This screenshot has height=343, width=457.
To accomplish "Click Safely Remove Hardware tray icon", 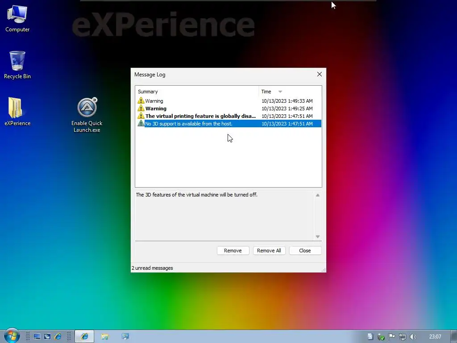I will [381, 337].
